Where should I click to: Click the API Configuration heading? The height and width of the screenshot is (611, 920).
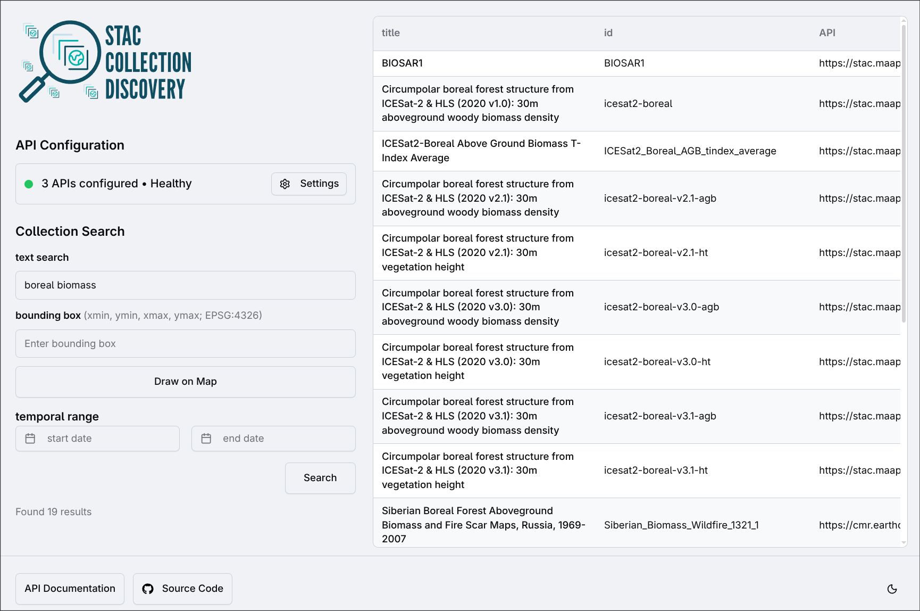pyautogui.click(x=70, y=145)
